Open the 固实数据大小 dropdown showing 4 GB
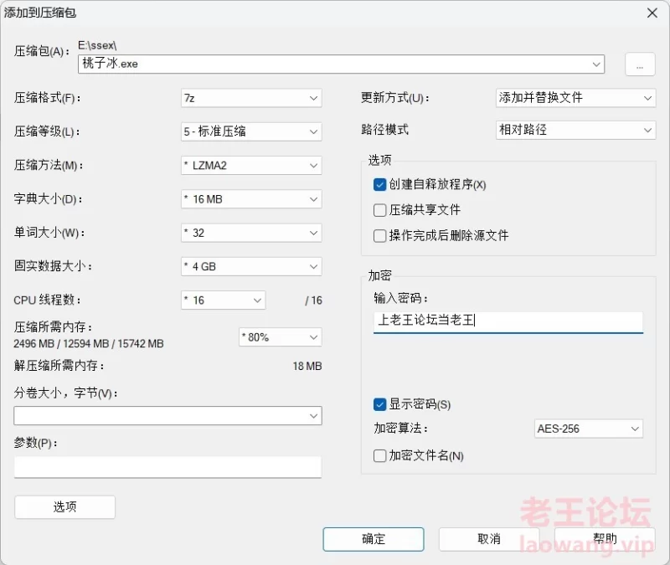Screen dimensions: 670x565 pyautogui.click(x=251, y=266)
